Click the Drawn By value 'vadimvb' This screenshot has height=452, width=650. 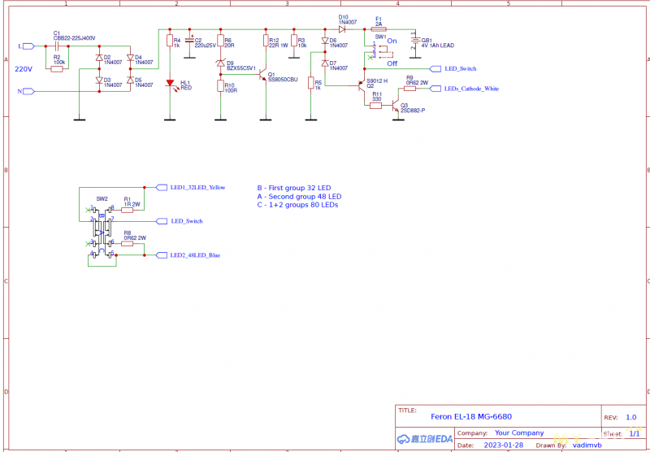(x=587, y=445)
